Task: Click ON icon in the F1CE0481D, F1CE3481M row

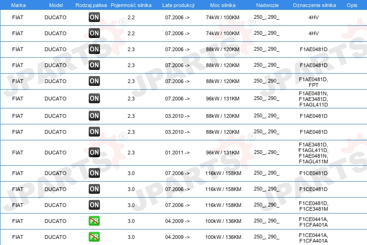Action: tap(94, 205)
